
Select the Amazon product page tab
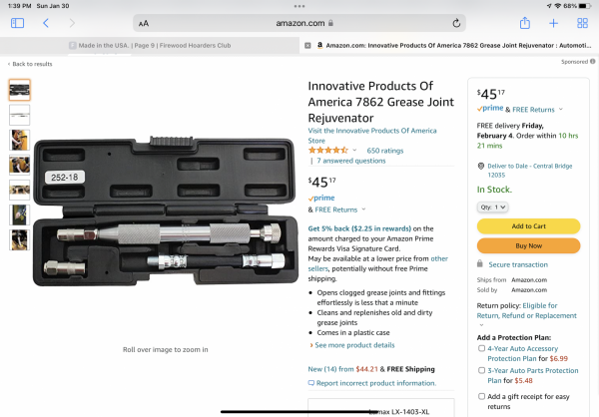point(449,45)
